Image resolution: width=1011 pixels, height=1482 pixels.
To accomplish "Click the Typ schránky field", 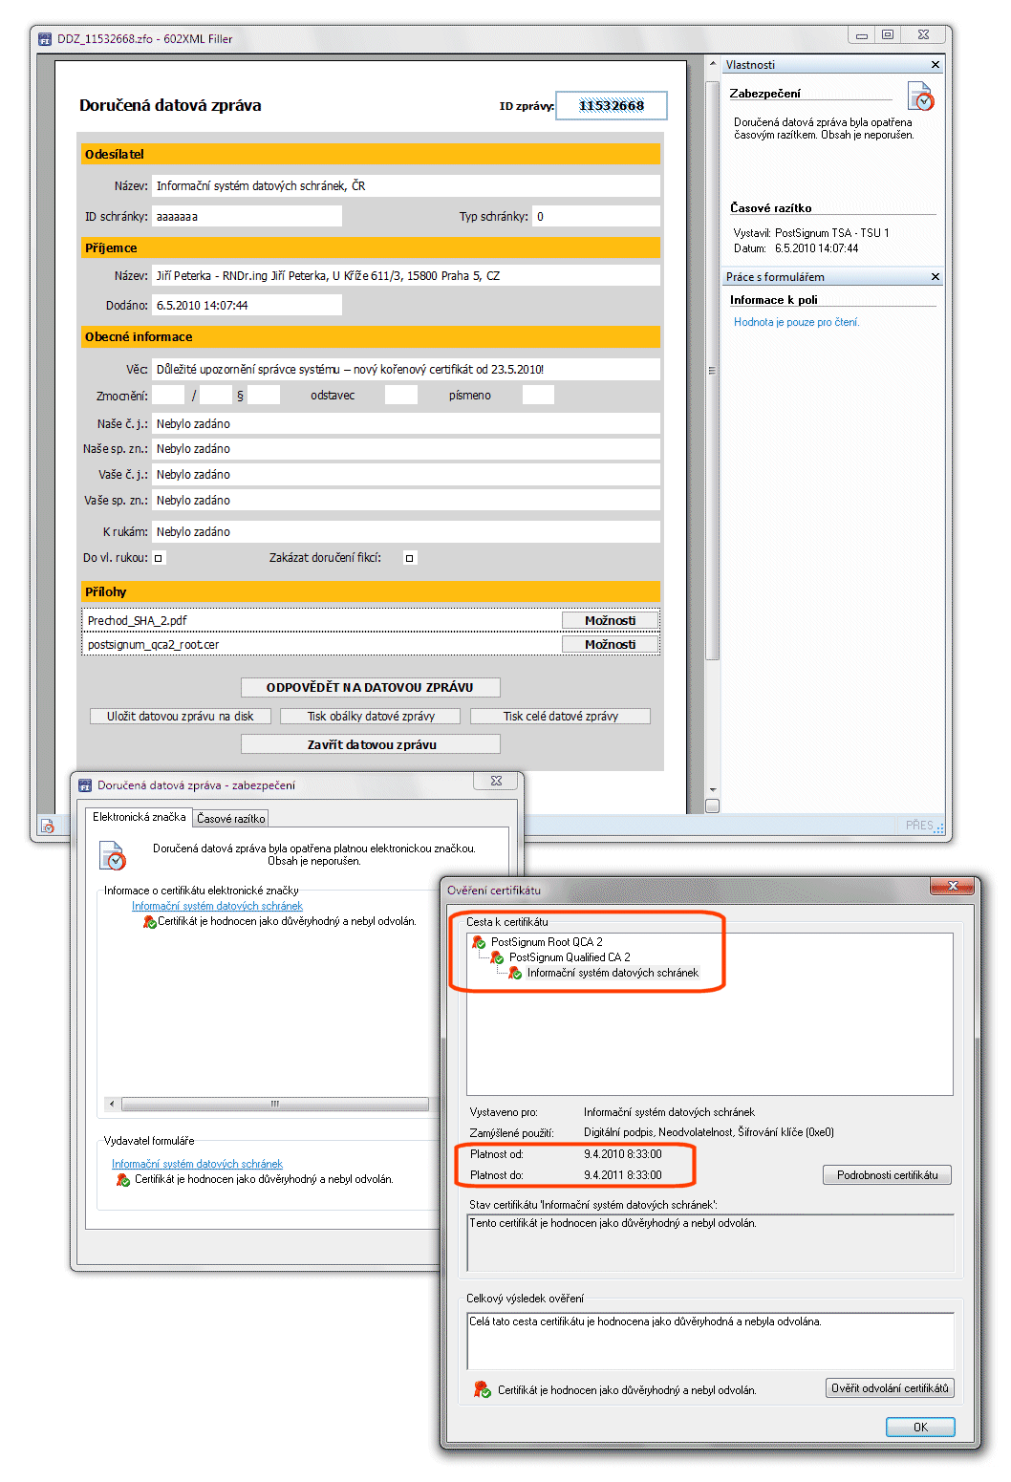I will [596, 217].
